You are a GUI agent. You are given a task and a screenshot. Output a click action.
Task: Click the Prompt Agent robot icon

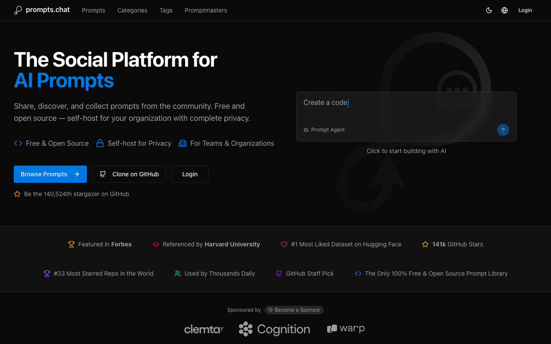click(306, 130)
